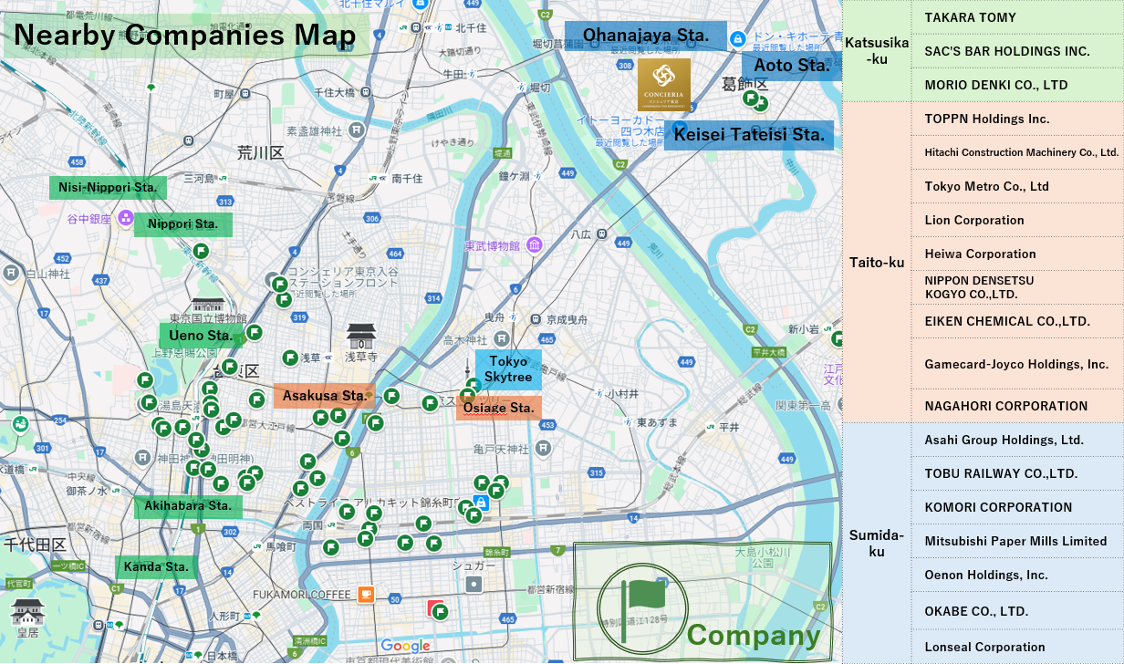The width and height of the screenshot is (1124, 664).
Task: Click Asahi Group Holdings, Ltd. row
Action: click(x=1017, y=440)
